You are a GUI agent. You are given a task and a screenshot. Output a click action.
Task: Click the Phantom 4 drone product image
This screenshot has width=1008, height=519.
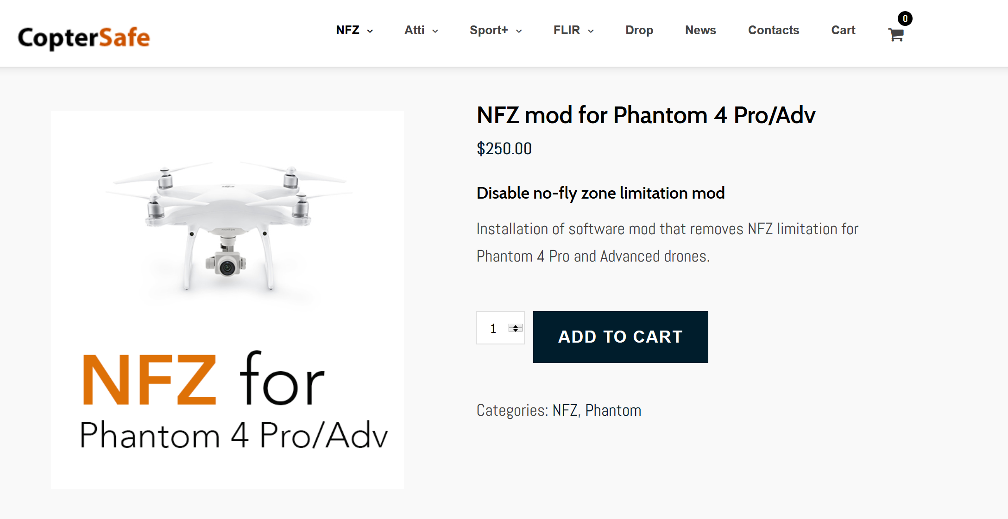pos(227,300)
